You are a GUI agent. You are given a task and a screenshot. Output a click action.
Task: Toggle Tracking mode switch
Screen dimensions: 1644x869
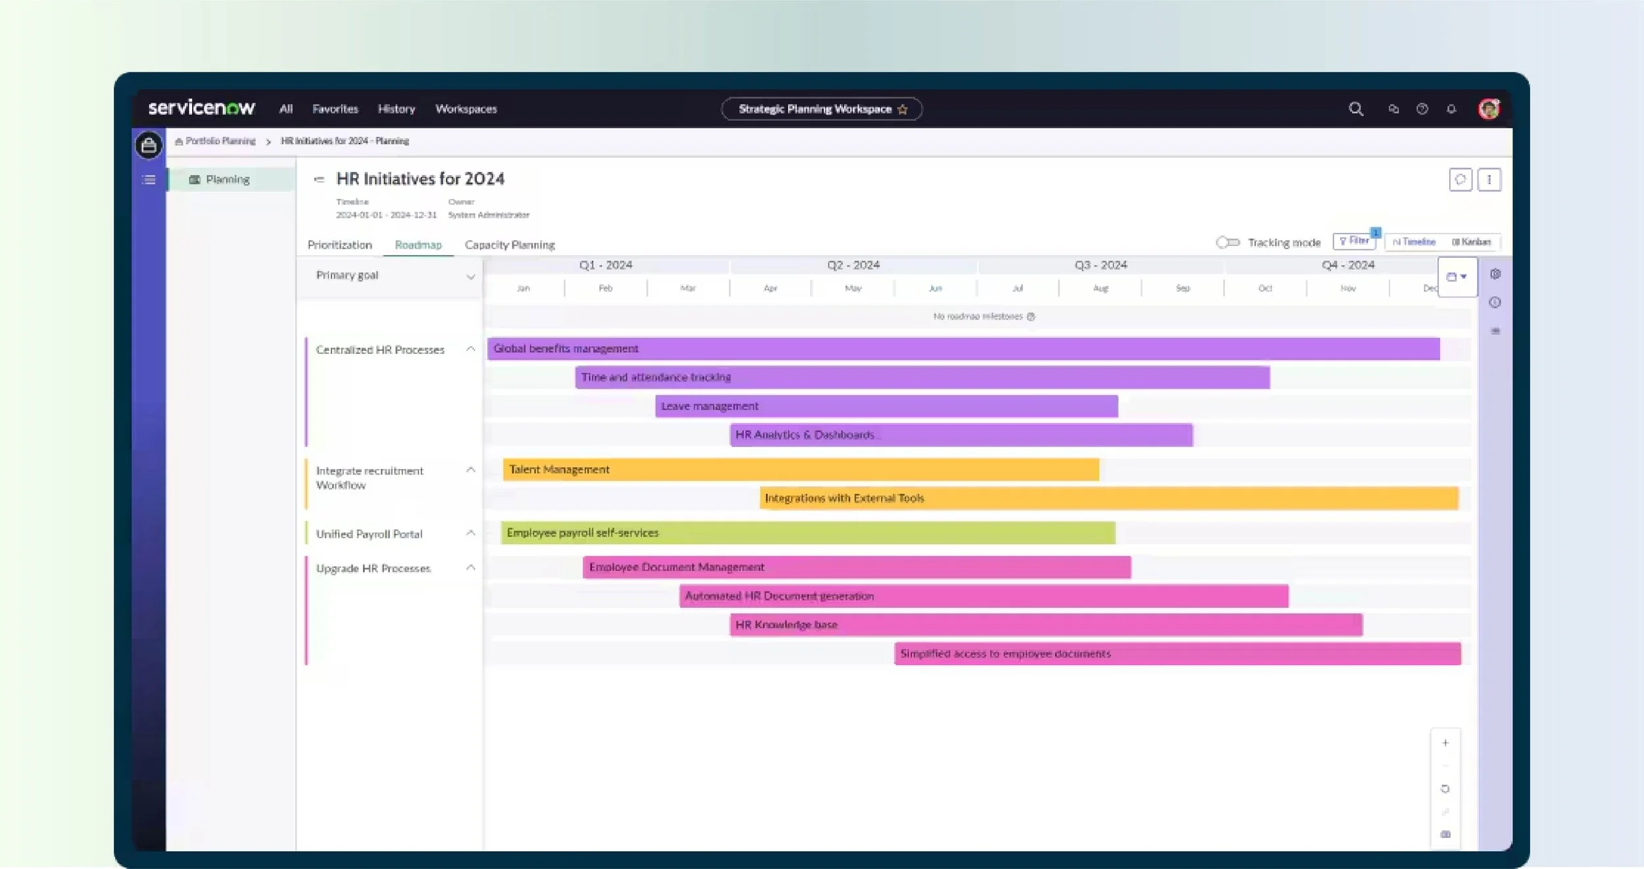click(1227, 243)
